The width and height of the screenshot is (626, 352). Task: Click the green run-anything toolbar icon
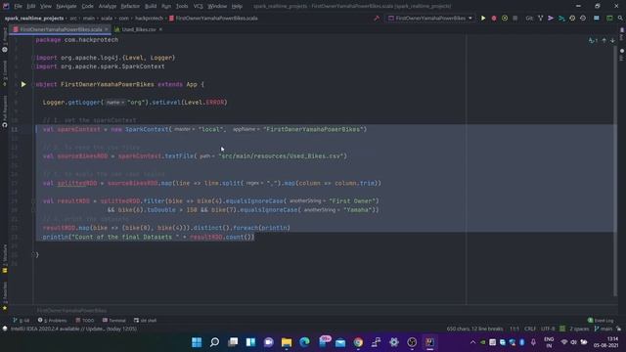(609, 18)
